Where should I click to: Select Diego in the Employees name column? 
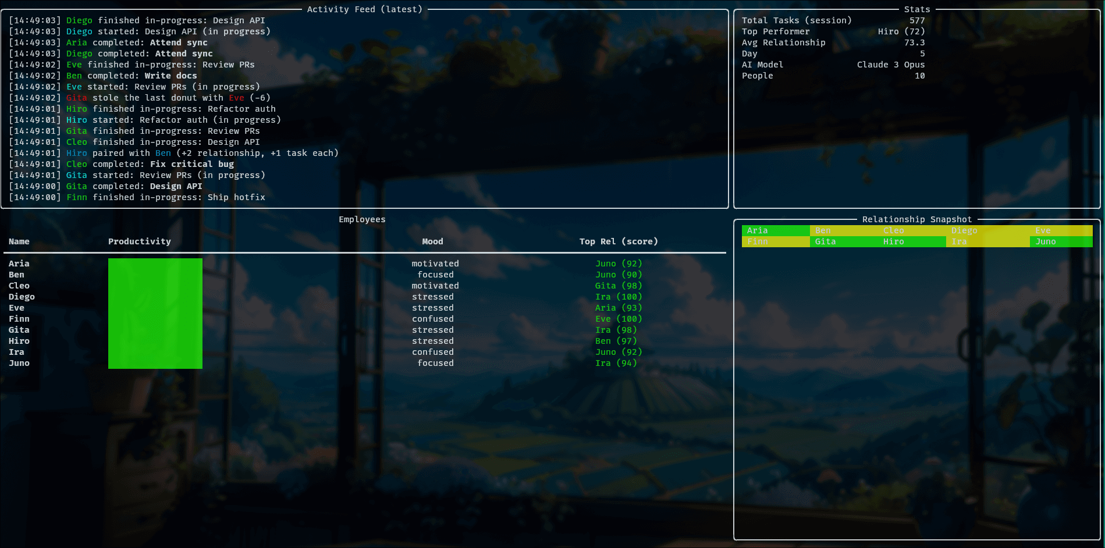pos(22,297)
